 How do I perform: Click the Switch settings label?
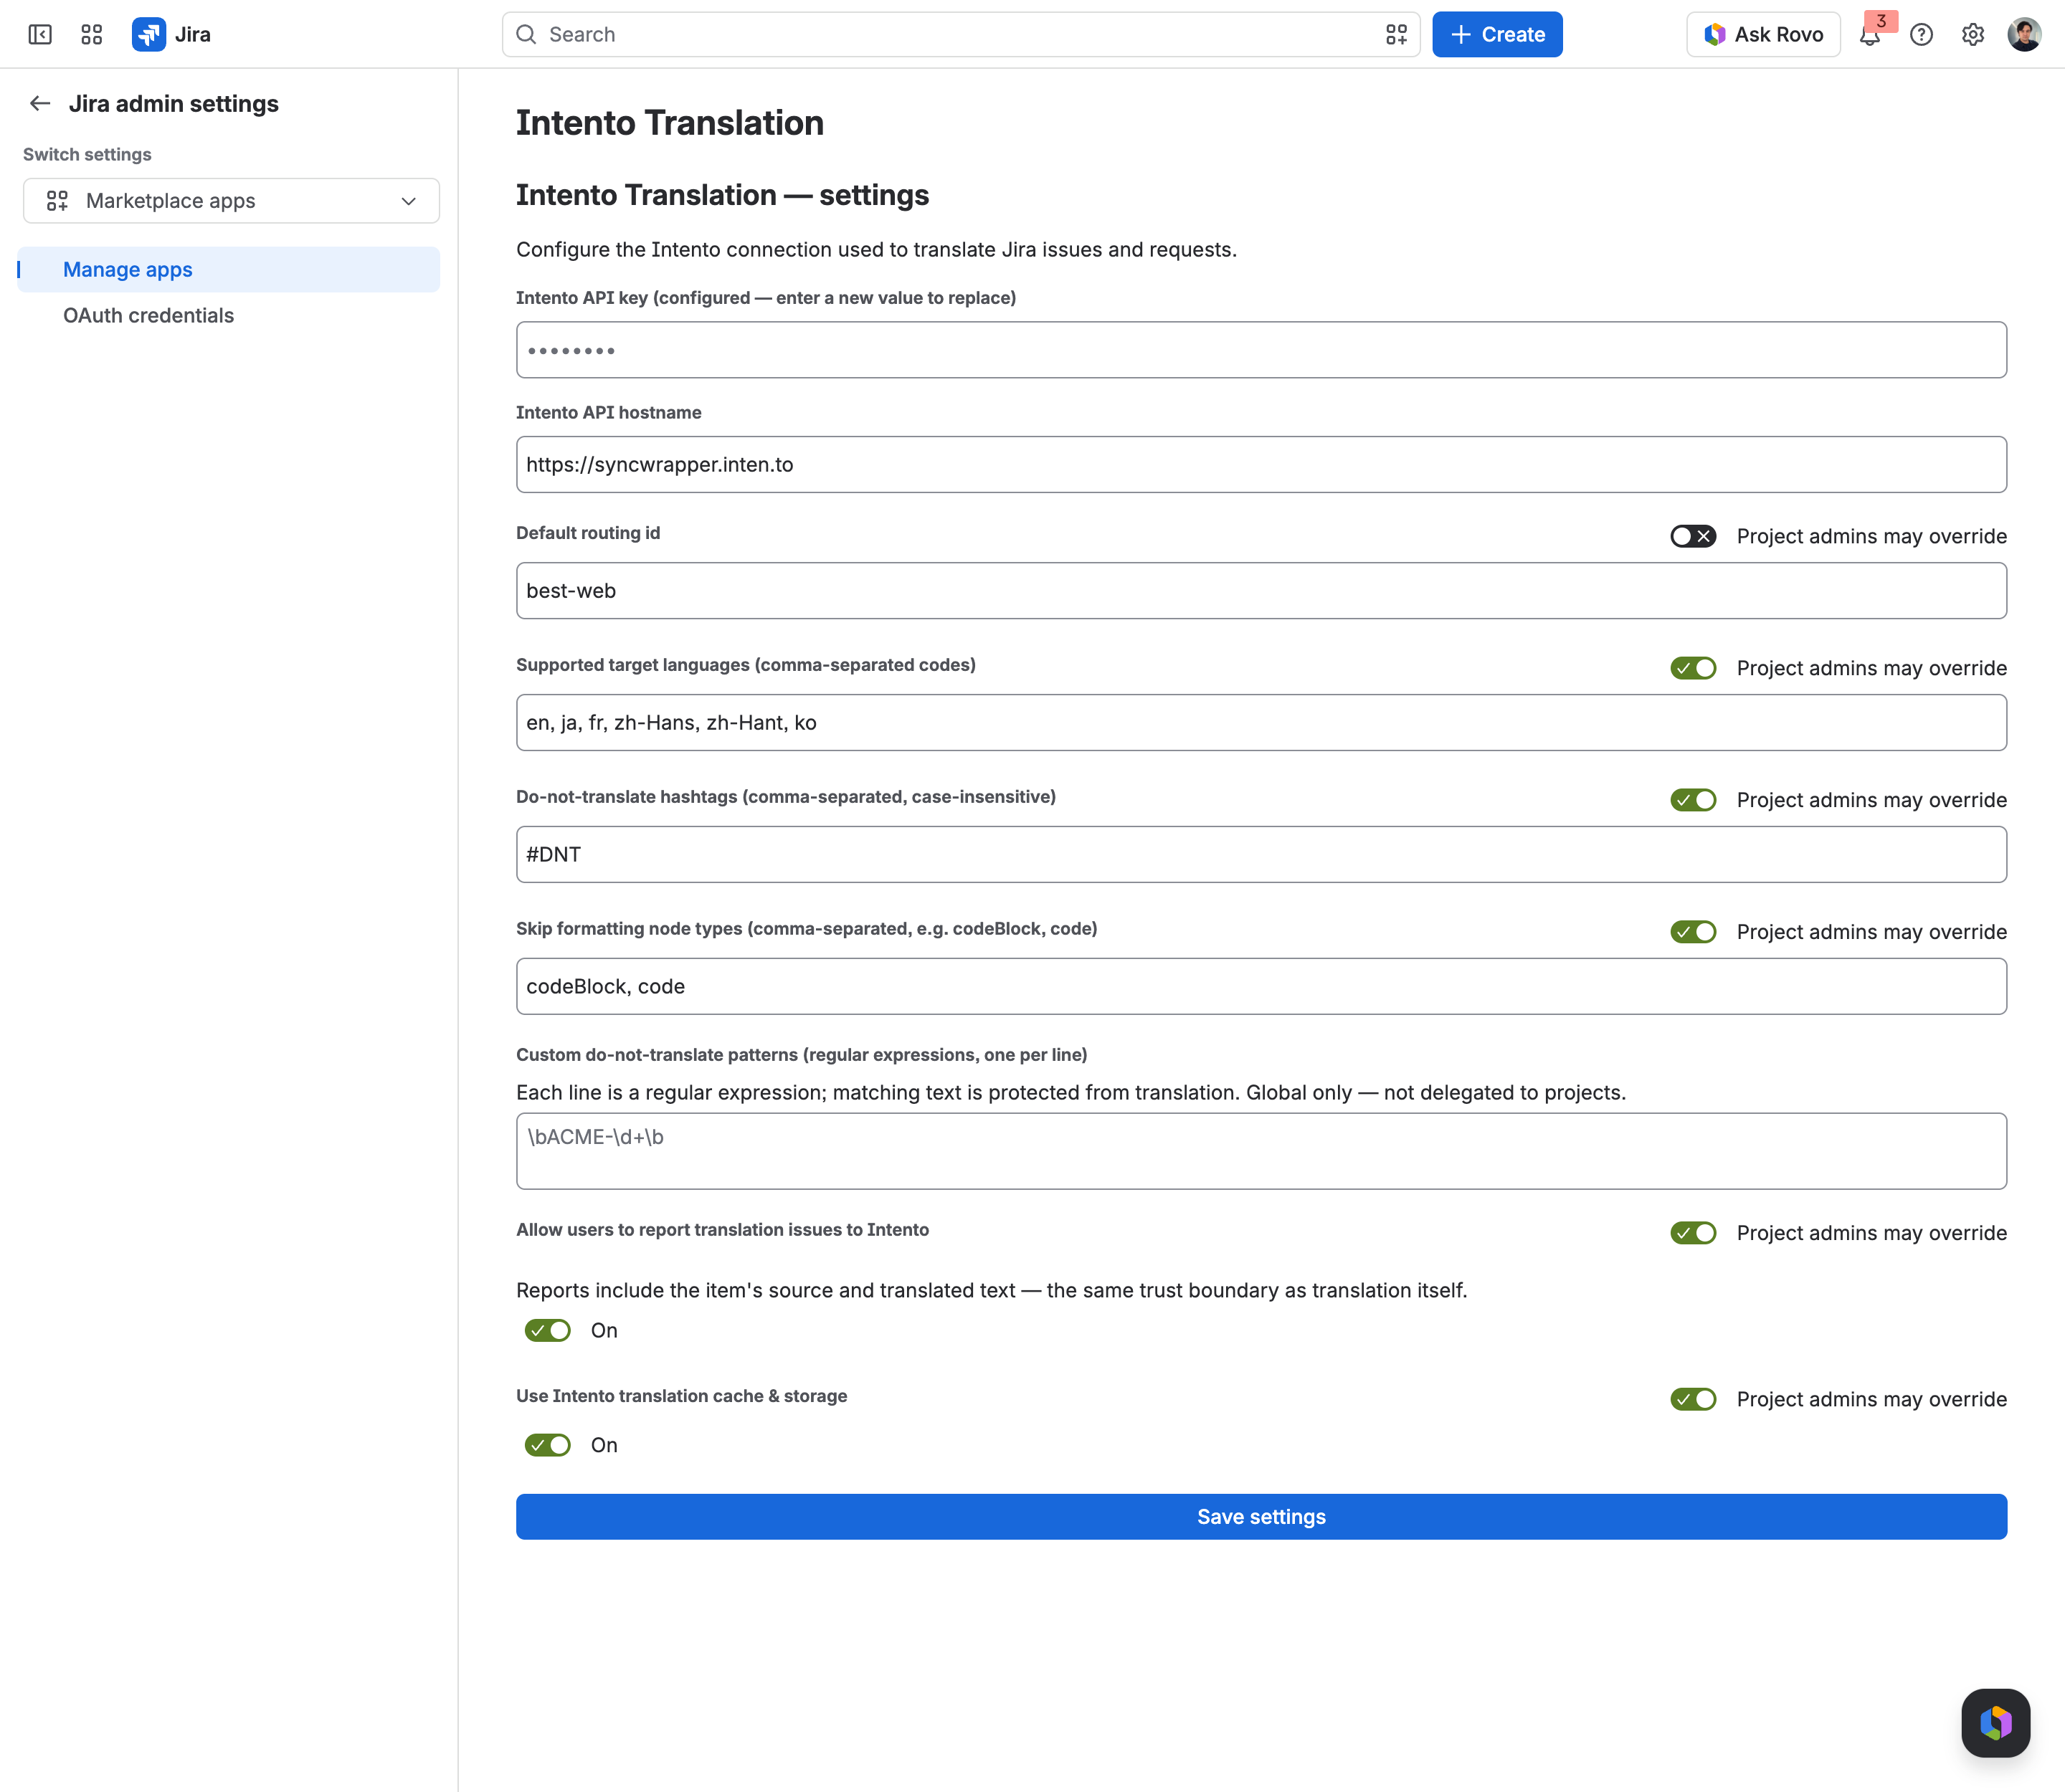click(87, 155)
